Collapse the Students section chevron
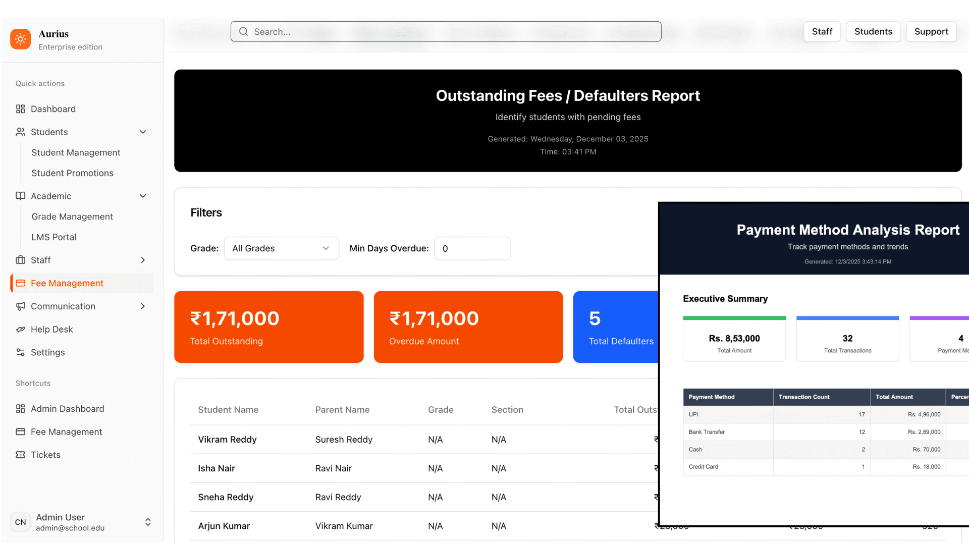The height and width of the screenshot is (545, 969). click(143, 132)
